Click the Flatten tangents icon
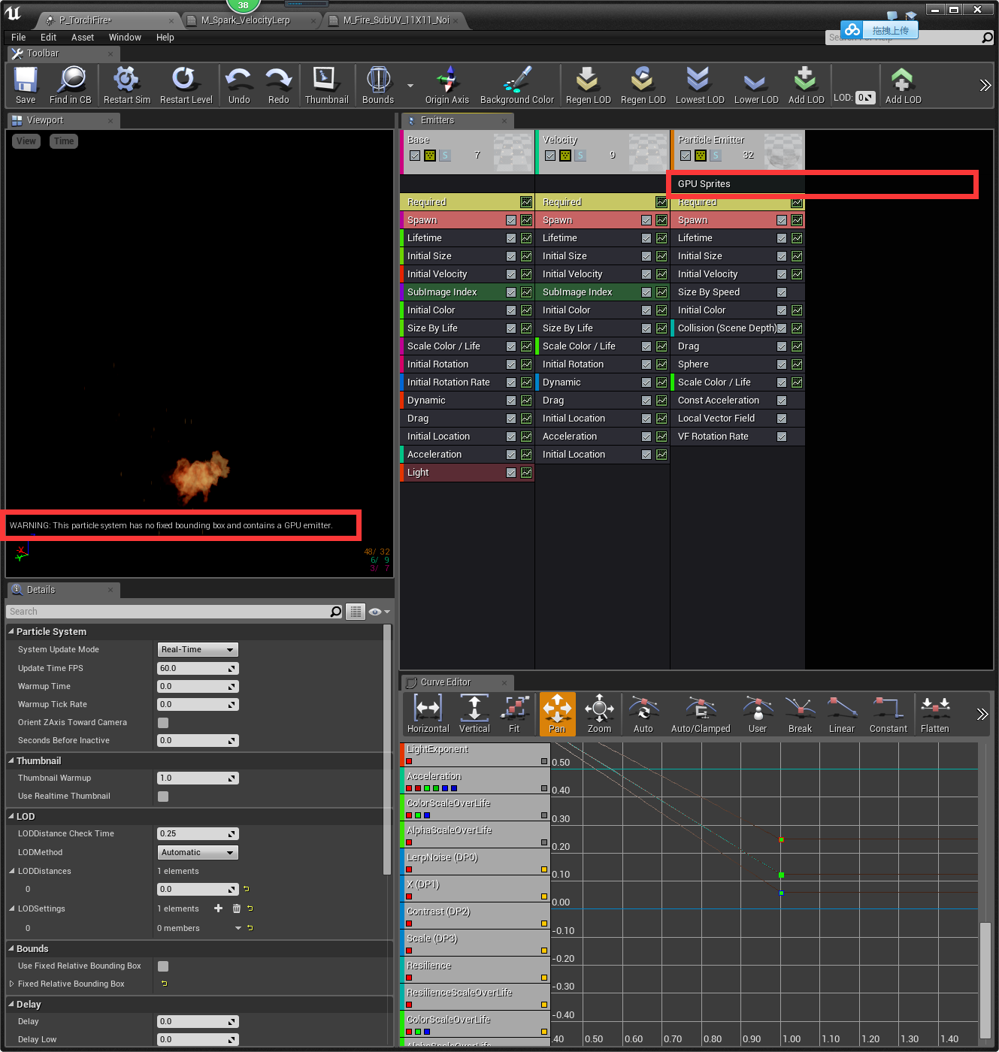The width and height of the screenshot is (999, 1052). pos(934,712)
